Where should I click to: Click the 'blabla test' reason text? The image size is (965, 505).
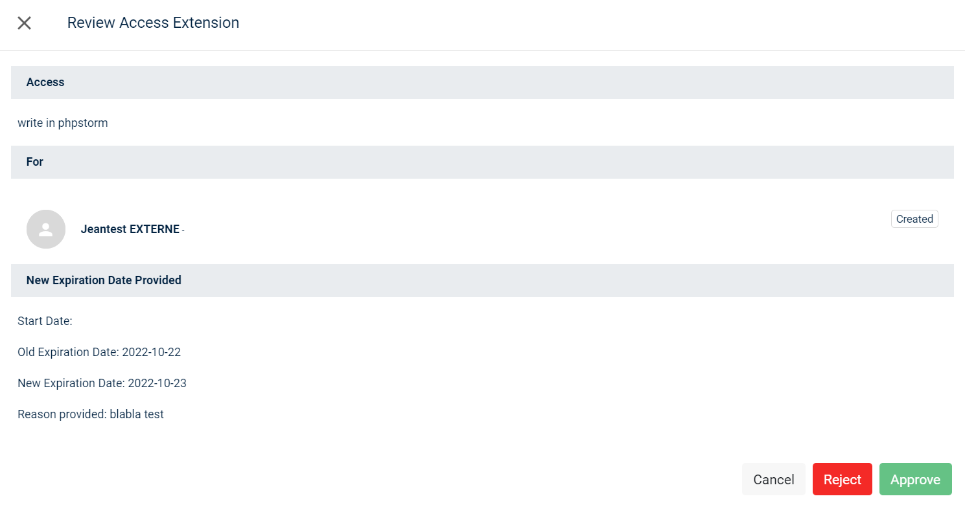(x=137, y=414)
